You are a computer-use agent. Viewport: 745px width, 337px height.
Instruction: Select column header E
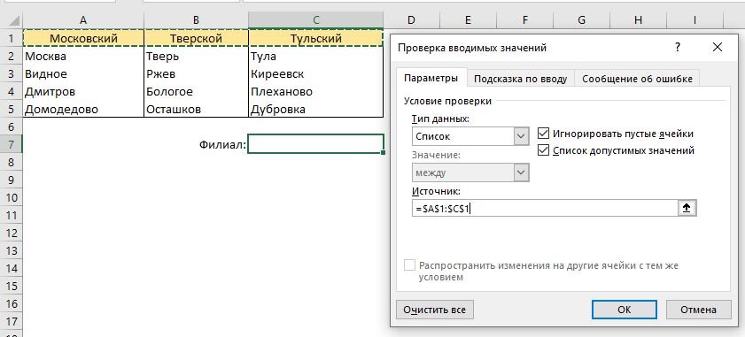pos(468,20)
